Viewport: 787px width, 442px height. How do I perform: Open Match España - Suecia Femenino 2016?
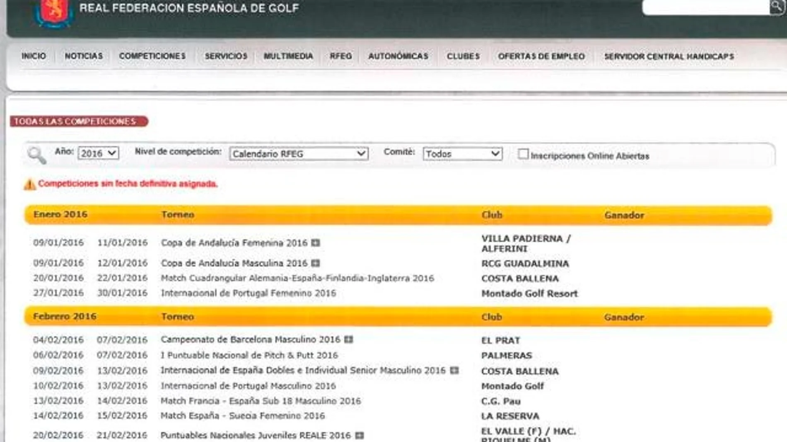tap(243, 416)
